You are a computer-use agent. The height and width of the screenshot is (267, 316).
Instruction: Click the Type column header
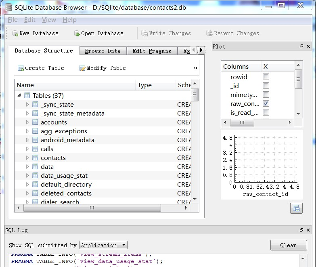tap(156, 85)
